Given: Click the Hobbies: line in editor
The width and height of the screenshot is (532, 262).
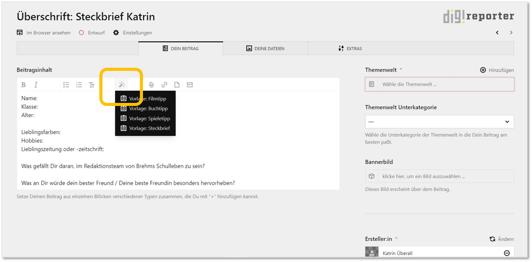Looking at the screenshot, I should coord(32,141).
